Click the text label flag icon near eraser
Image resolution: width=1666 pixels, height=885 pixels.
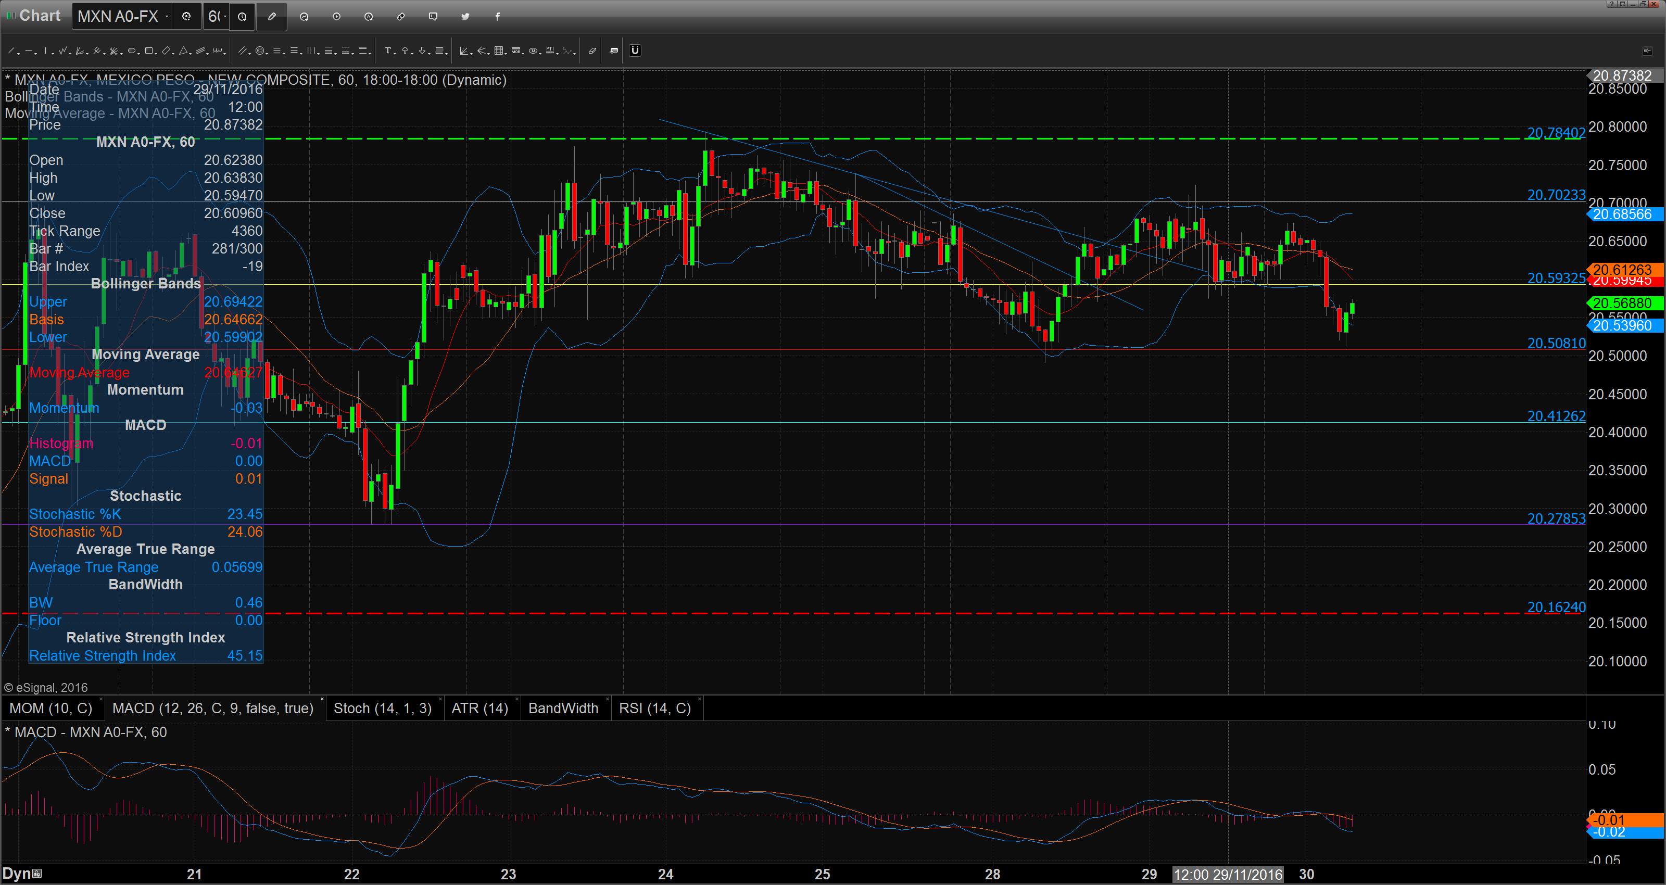coord(614,50)
